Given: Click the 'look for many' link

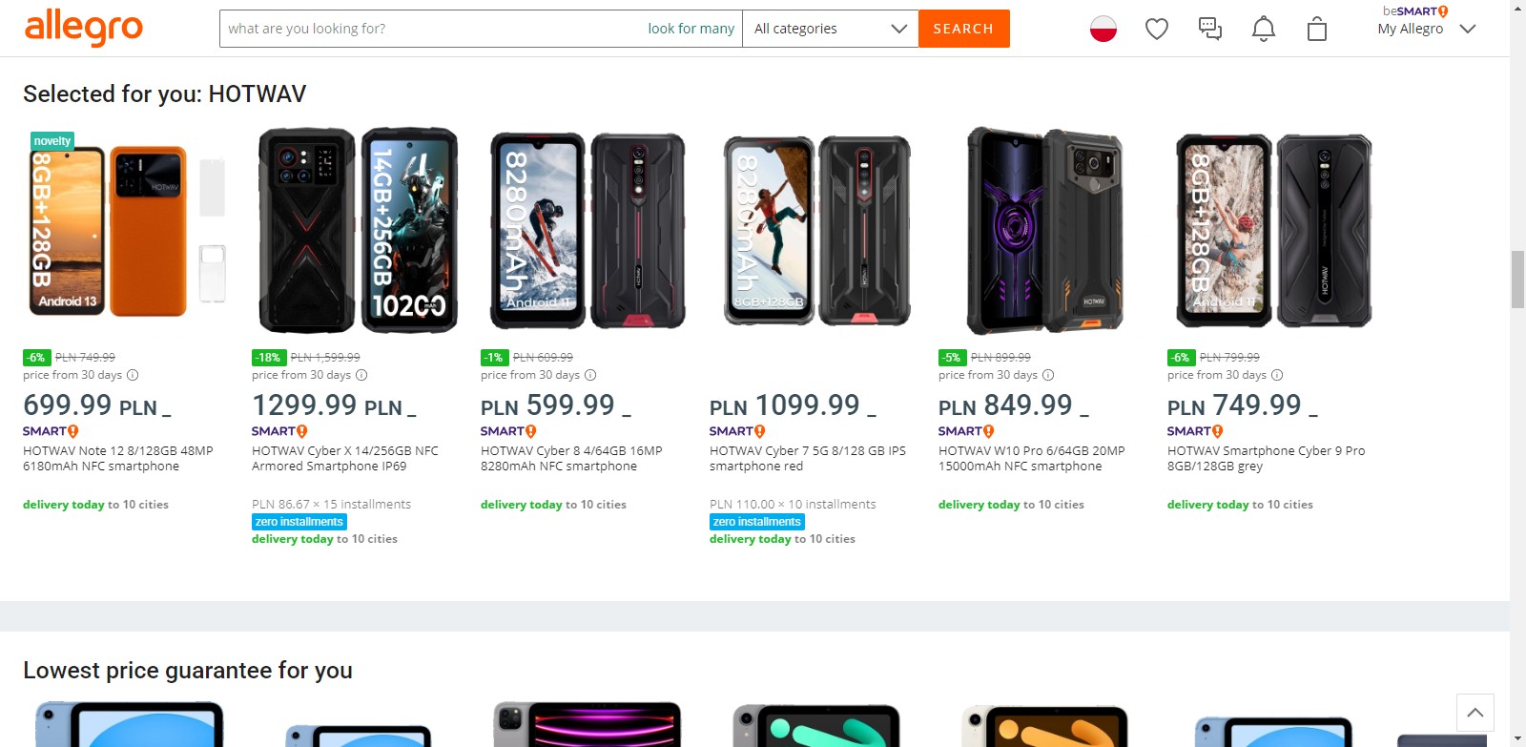Looking at the screenshot, I should click(691, 29).
